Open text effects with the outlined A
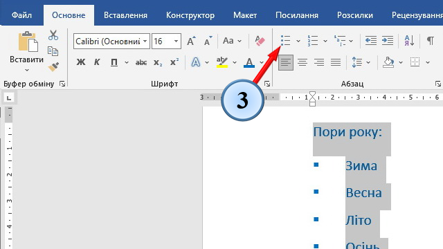 195,62
